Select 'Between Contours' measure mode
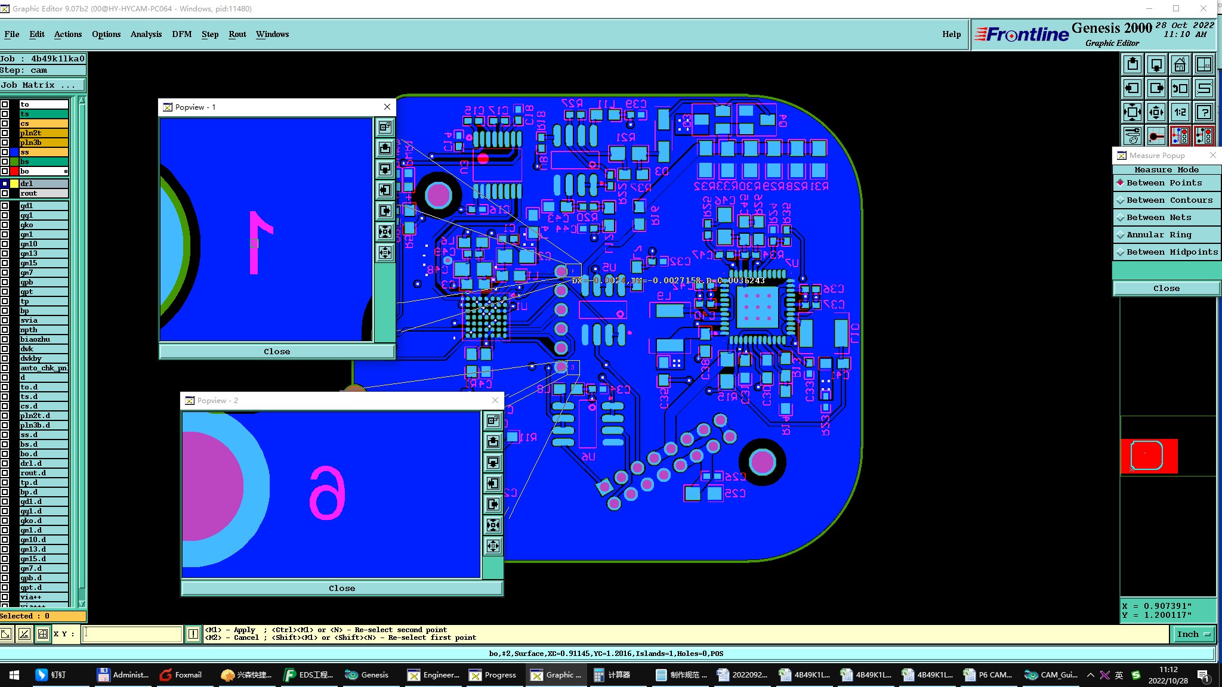Screen dimensions: 1222x687 pyautogui.click(x=1167, y=200)
